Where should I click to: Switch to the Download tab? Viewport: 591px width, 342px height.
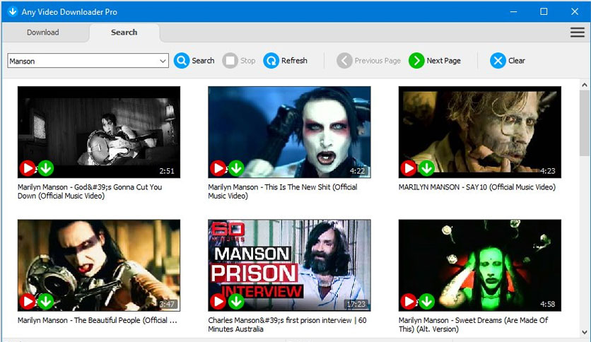click(x=42, y=33)
